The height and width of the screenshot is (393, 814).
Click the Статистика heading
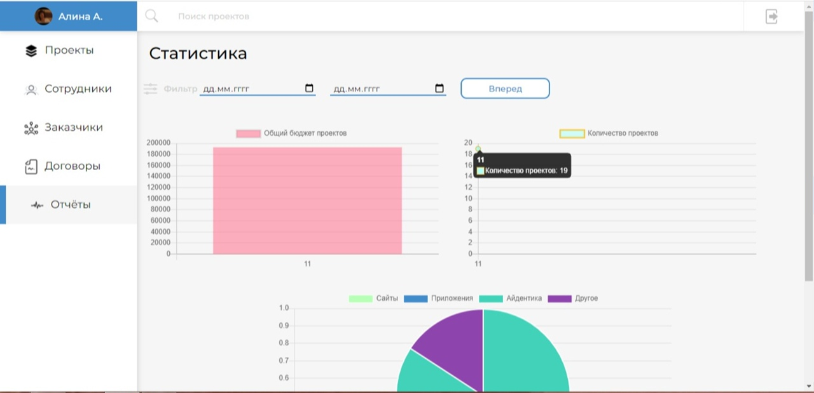point(198,53)
